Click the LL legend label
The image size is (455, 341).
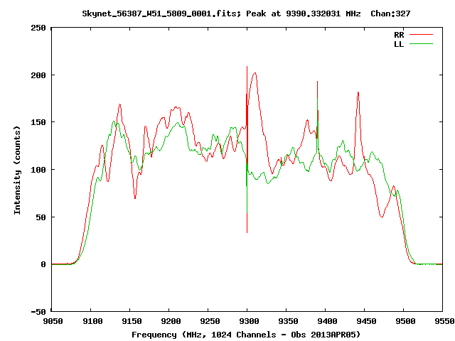point(399,44)
